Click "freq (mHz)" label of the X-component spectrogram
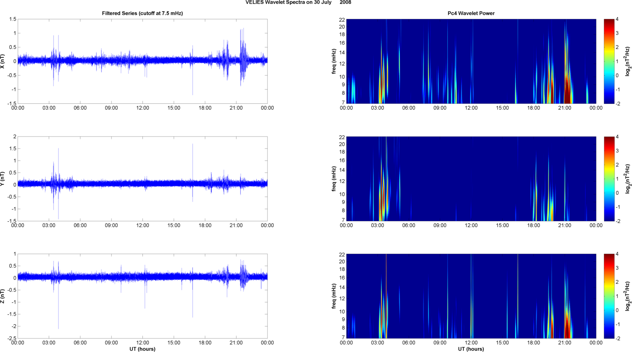The image size is (632, 352). [334, 61]
